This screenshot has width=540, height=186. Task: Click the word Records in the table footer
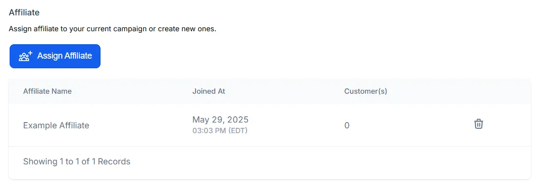[x=114, y=161]
